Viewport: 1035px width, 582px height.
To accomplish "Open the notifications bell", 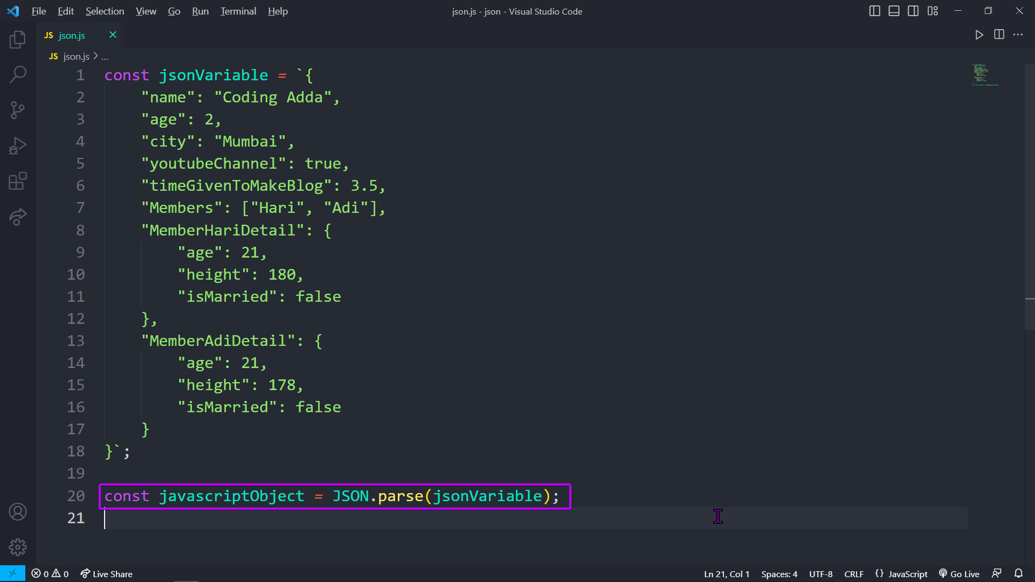I will (1018, 573).
